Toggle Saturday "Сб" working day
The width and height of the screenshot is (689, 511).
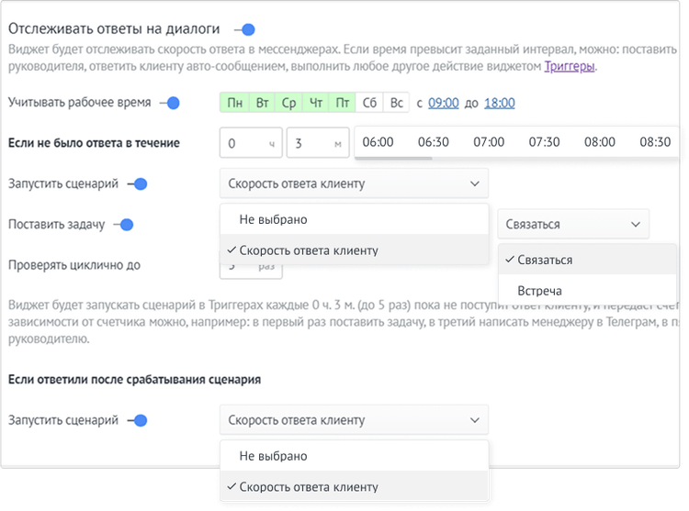(368, 103)
